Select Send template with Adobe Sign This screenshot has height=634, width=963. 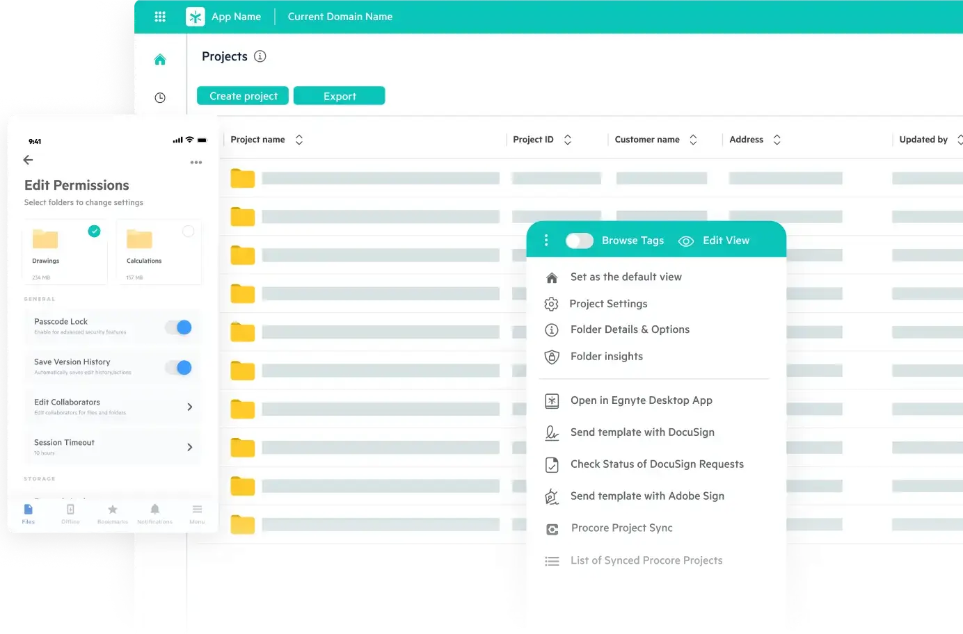[x=647, y=496]
